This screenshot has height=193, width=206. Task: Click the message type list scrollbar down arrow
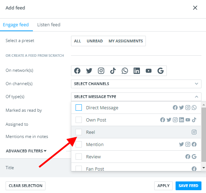pyautogui.click(x=204, y=168)
